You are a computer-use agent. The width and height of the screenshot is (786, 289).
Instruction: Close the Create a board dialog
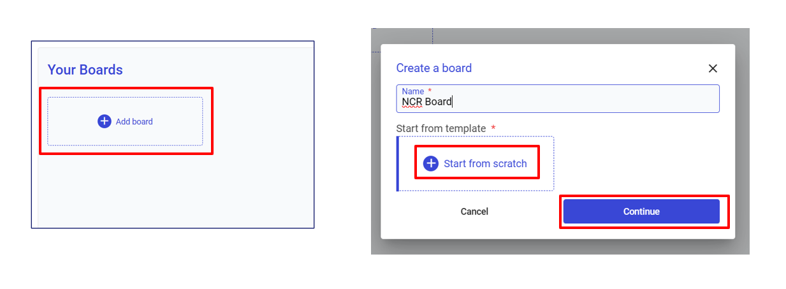click(x=713, y=68)
